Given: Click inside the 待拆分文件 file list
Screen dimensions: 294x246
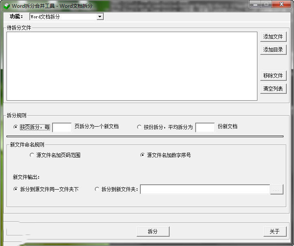Looking at the screenshot, I should (132, 66).
